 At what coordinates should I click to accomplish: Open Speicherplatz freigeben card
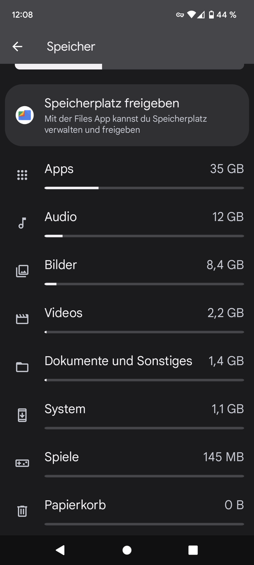[x=127, y=115]
